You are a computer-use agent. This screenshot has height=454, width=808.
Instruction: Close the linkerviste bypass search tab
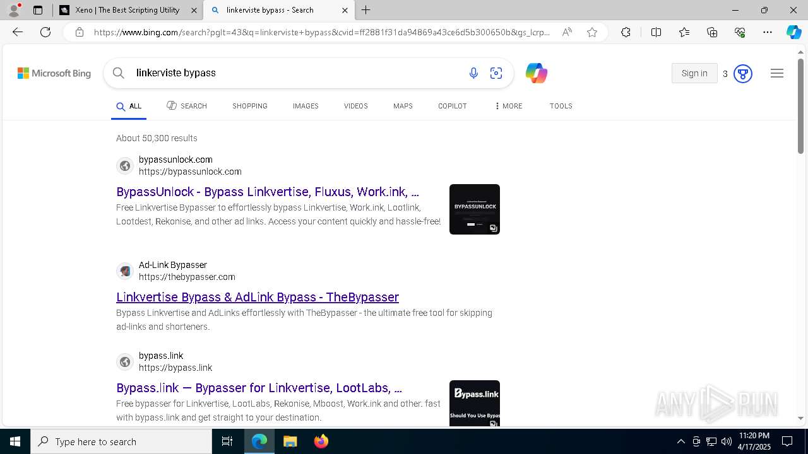[345, 10]
